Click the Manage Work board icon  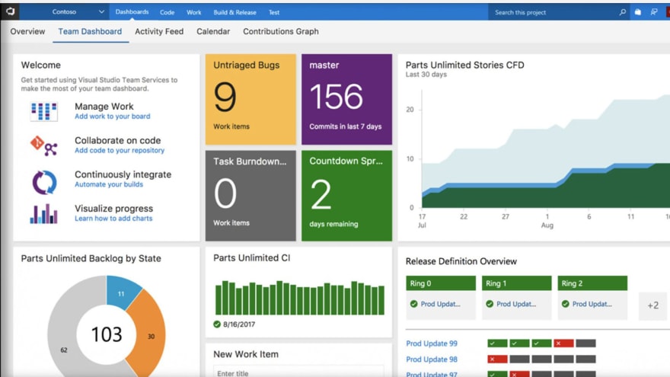pyautogui.click(x=43, y=111)
